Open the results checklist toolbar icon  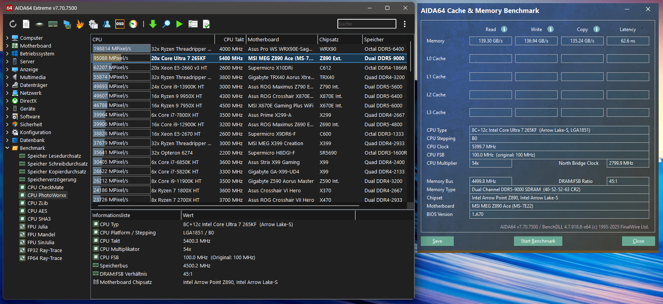point(193,24)
